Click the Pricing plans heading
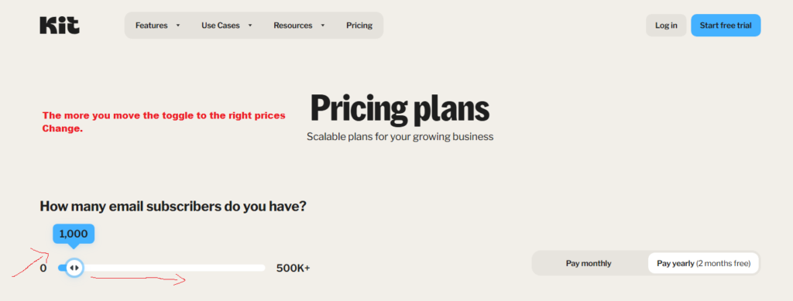This screenshot has width=793, height=301. 400,108
